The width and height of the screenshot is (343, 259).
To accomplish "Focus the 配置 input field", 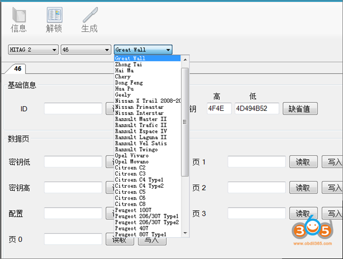I will point(73,213).
